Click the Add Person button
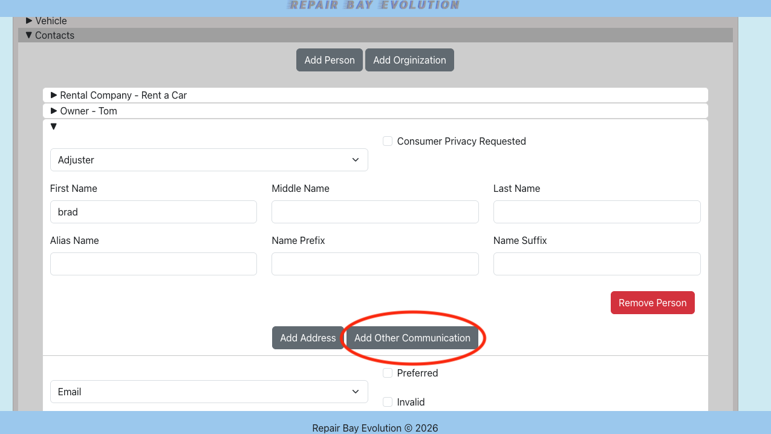This screenshot has height=434, width=771. point(329,60)
